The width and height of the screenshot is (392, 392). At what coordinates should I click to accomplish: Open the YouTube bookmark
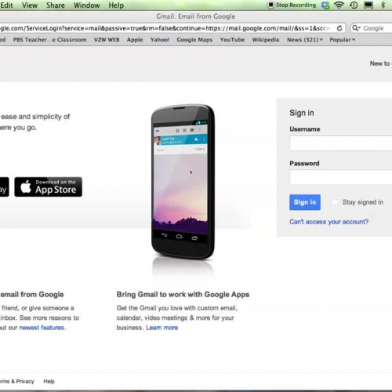(x=232, y=40)
